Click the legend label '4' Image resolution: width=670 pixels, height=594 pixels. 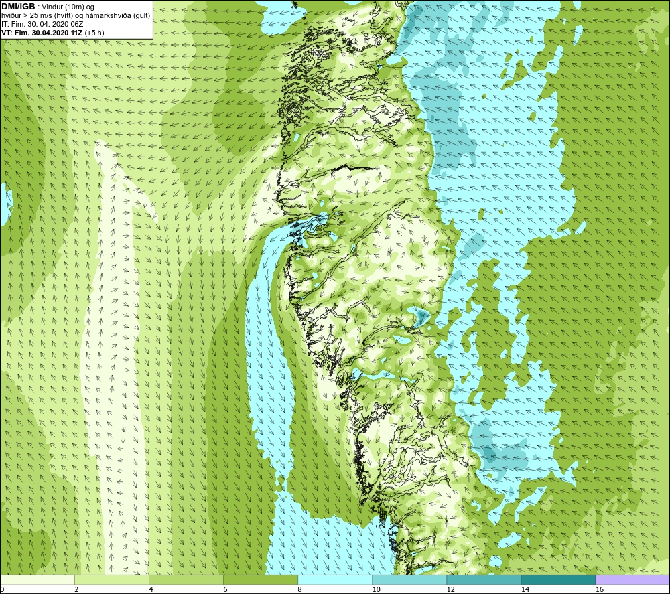click(151, 590)
